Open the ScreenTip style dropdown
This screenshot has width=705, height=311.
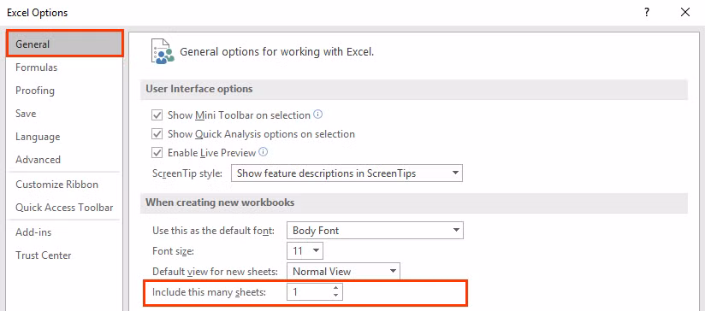click(347, 173)
